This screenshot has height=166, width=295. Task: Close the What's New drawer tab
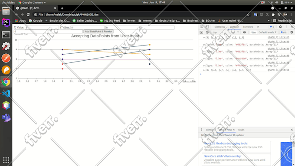click(234, 130)
